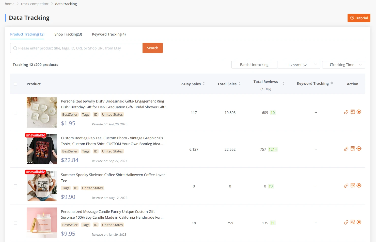
Task: Check the checkbox on the Skeleton Coffee Shirt row
Action: pyautogui.click(x=15, y=186)
